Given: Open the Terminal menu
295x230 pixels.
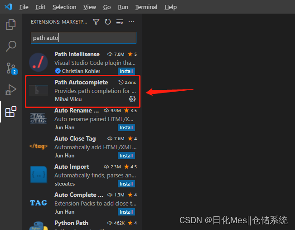Looking at the screenshot, I should point(146,7).
